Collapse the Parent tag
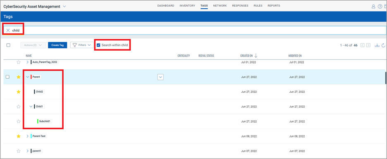The image size is (387, 159). tap(27, 77)
